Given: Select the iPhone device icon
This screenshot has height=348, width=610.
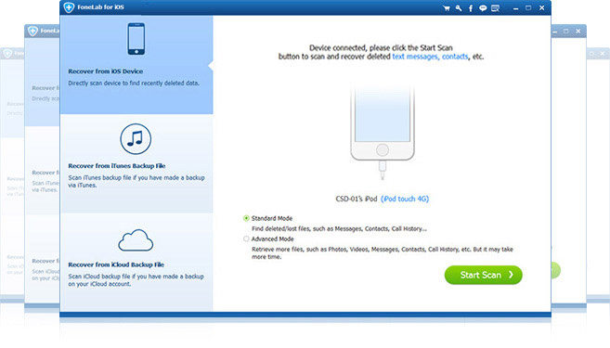Looking at the screenshot, I should (136, 39).
